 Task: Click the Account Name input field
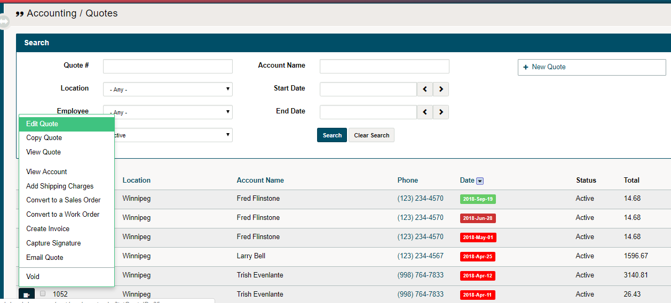[x=384, y=67]
